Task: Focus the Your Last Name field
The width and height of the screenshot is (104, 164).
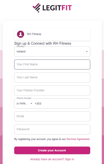Action: (52, 78)
